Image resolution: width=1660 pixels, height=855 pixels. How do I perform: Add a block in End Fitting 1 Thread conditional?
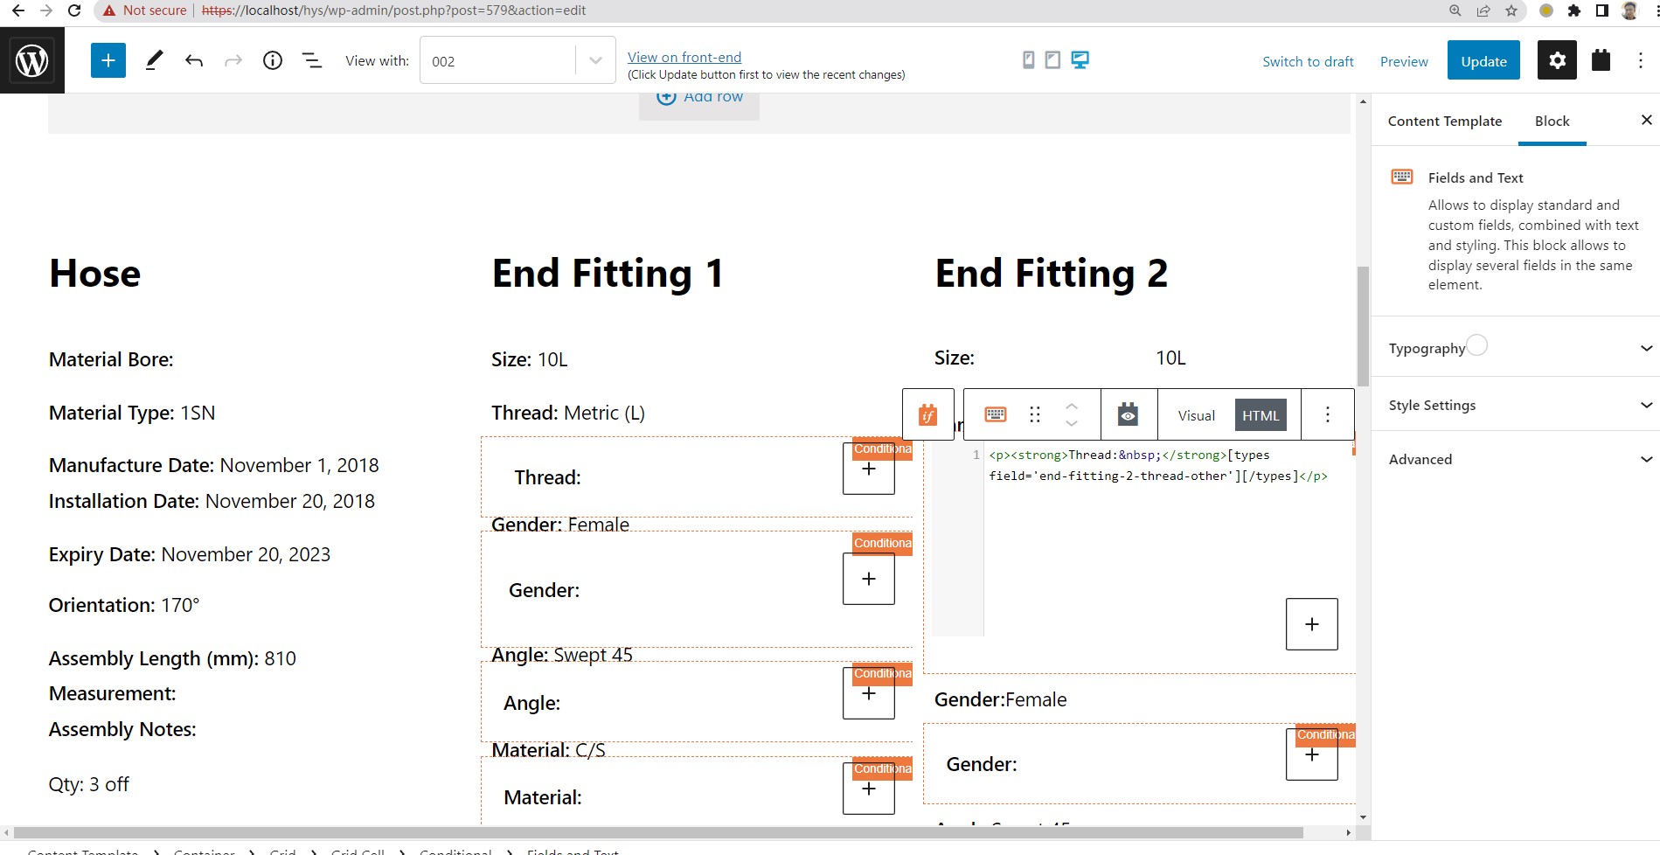(868, 469)
